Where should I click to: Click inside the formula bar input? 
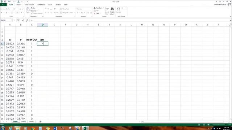point(130,20)
